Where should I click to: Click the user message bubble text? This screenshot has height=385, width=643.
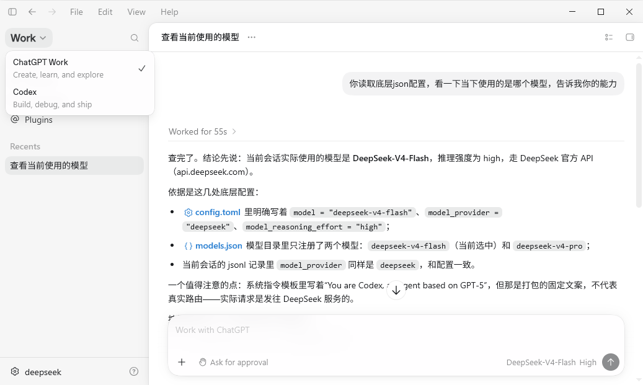(x=483, y=84)
